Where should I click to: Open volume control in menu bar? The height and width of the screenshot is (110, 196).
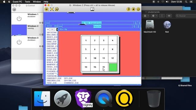(167, 2)
